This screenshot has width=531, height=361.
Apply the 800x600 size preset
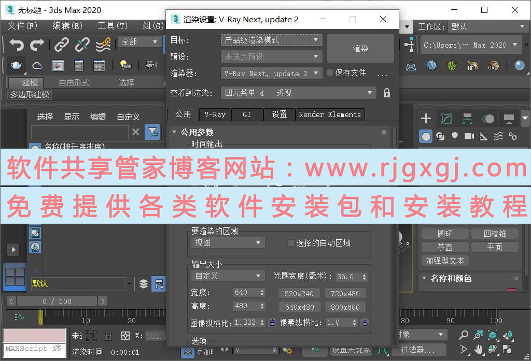[345, 307]
